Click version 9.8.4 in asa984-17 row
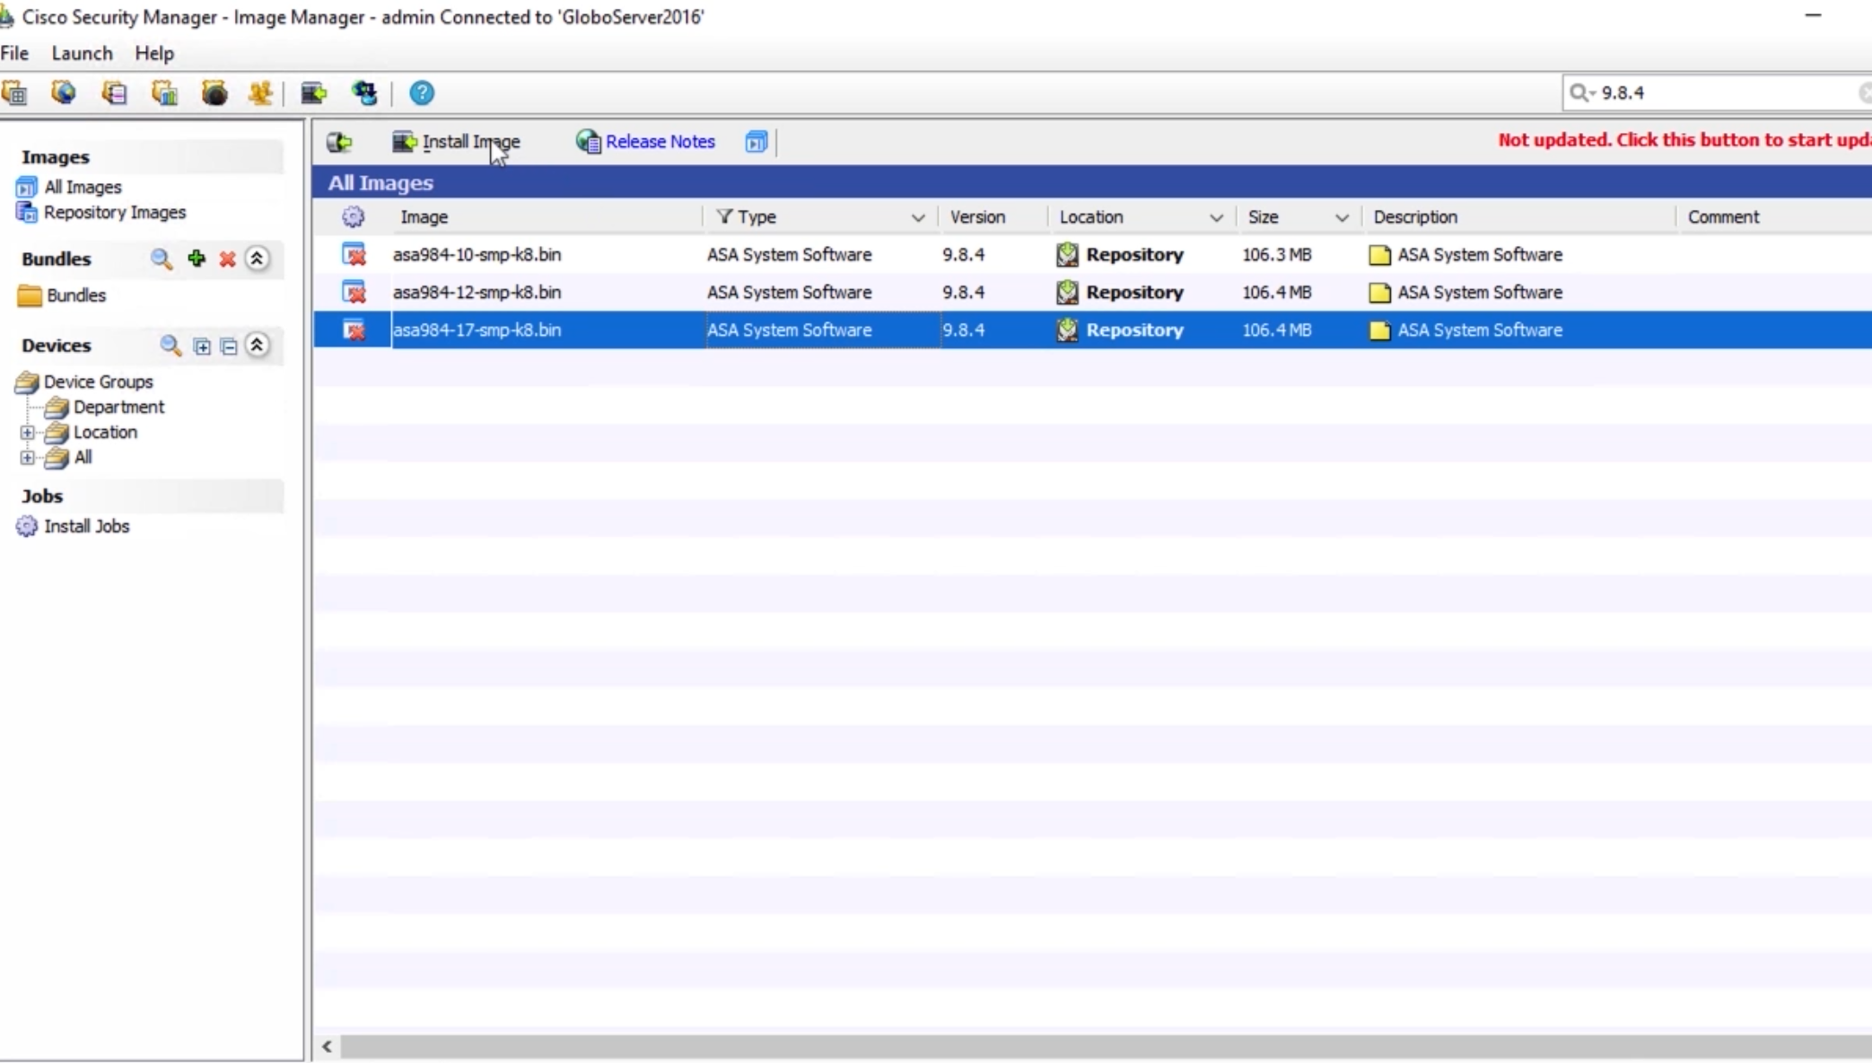This screenshot has width=1872, height=1063. point(963,330)
